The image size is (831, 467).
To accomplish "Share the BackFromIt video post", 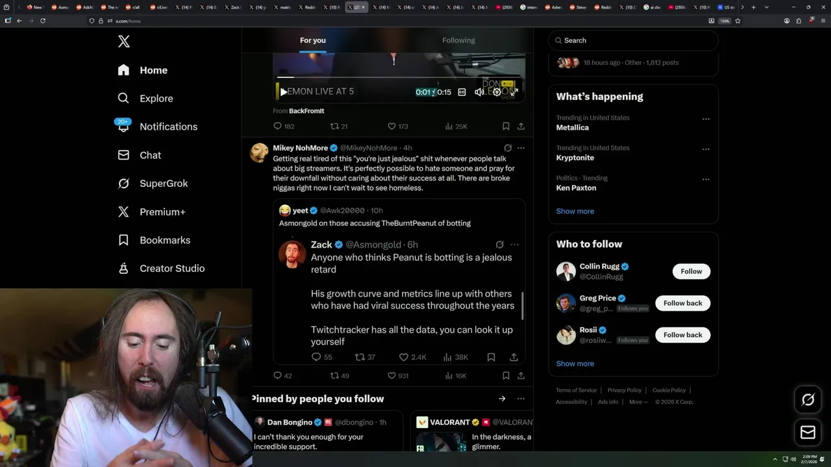I will (x=521, y=126).
